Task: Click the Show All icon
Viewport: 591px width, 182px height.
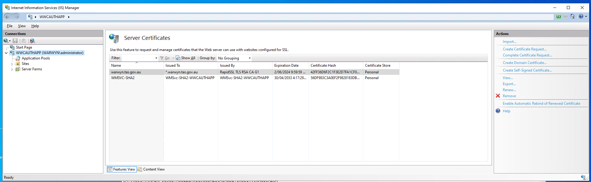Action: tap(178, 58)
